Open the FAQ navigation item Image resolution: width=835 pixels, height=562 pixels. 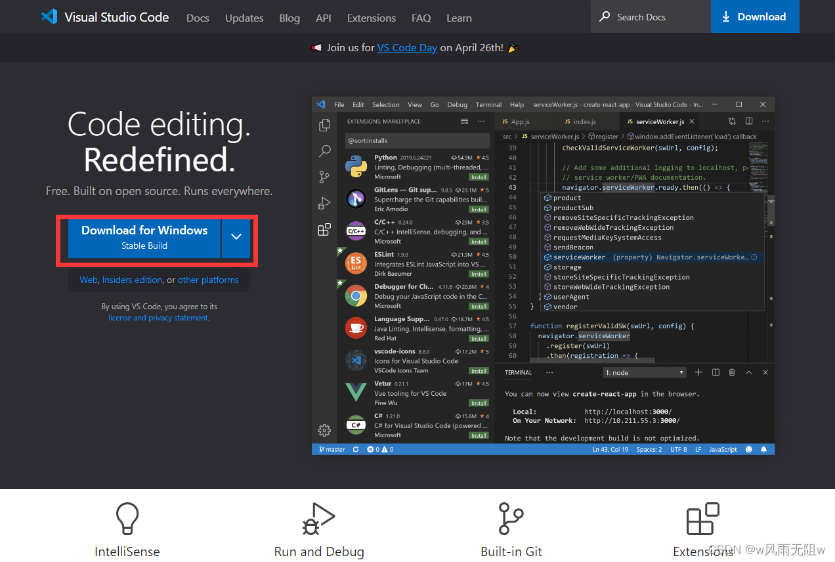click(x=421, y=18)
